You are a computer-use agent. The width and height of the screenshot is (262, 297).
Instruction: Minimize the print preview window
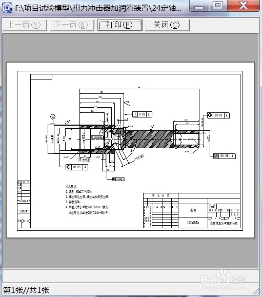199,6
